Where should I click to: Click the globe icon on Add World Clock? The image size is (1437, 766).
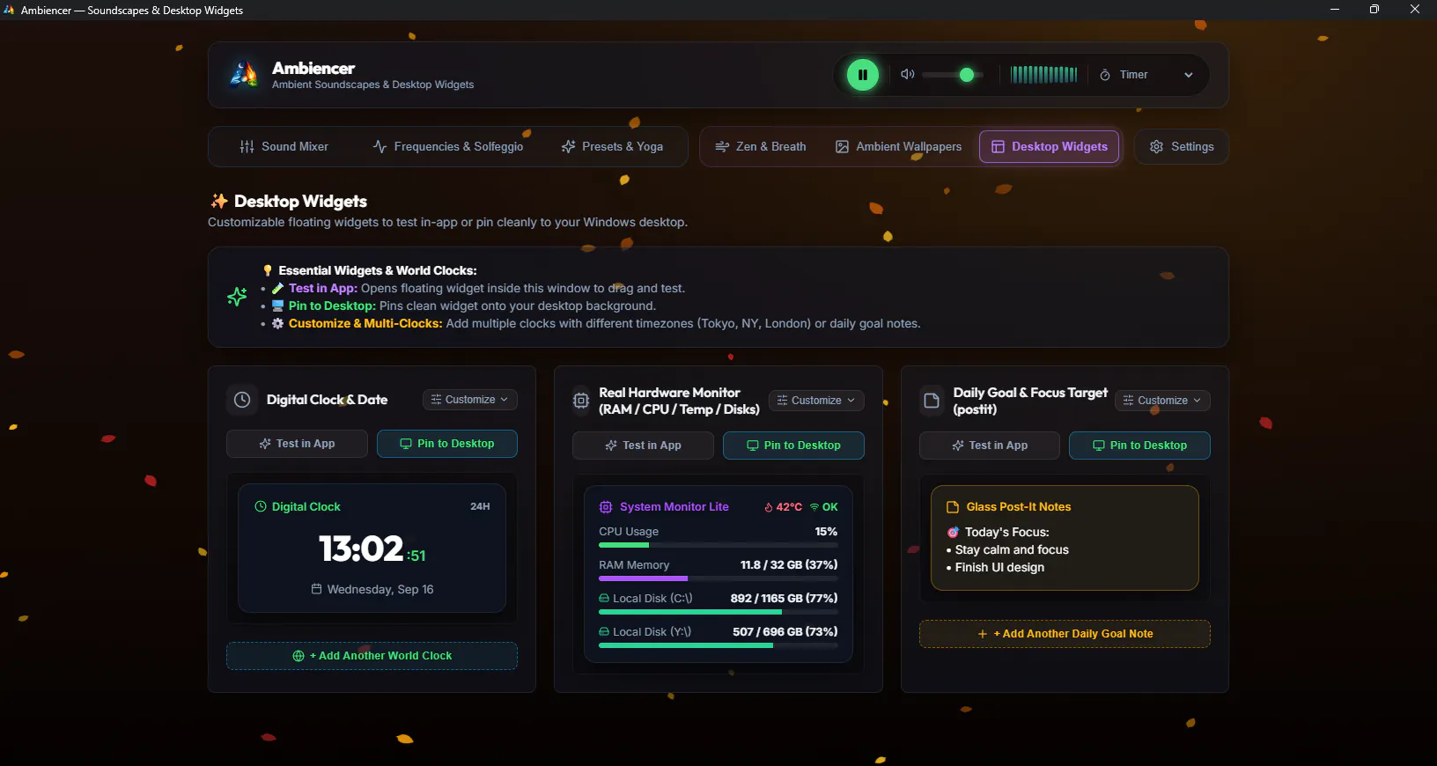pos(298,656)
